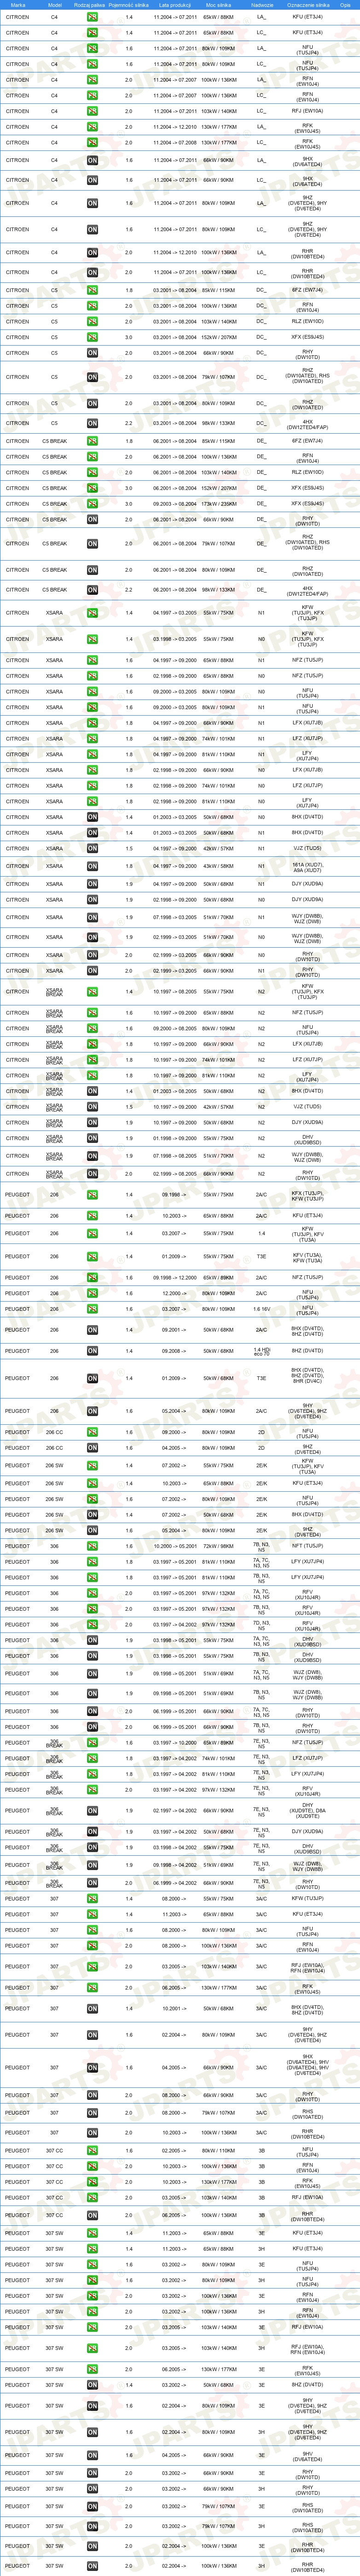Click petrol icon in Citroen C4 RFJ (EW10A) row

click(92, 111)
